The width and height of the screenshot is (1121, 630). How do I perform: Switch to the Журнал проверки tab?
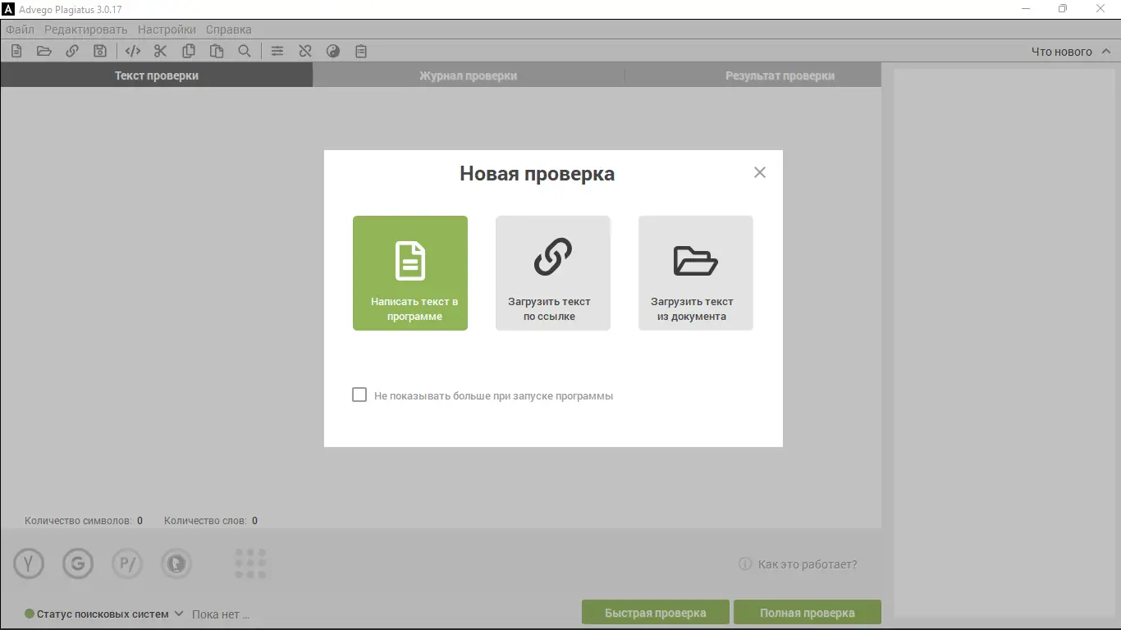click(x=469, y=75)
